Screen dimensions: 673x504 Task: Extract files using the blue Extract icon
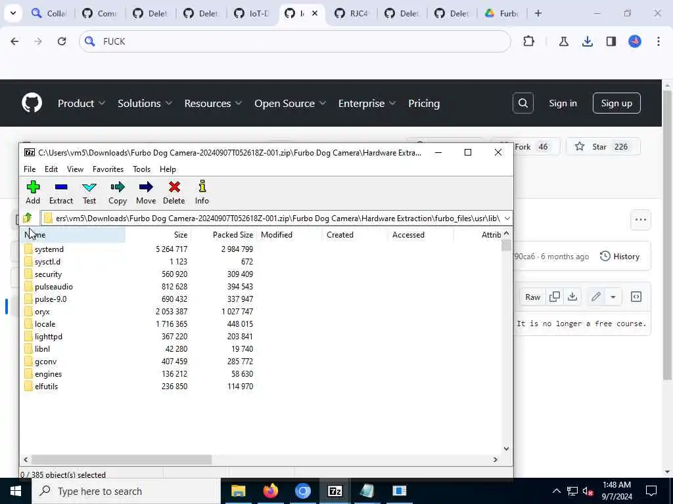[61, 187]
